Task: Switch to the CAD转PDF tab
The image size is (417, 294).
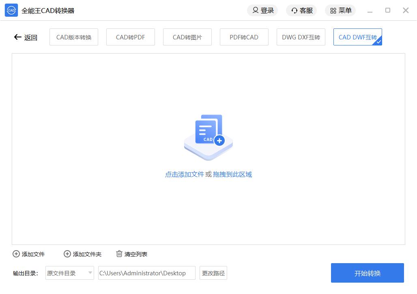Action: (130, 37)
